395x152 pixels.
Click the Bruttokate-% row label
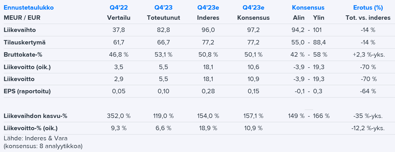pos(23,55)
